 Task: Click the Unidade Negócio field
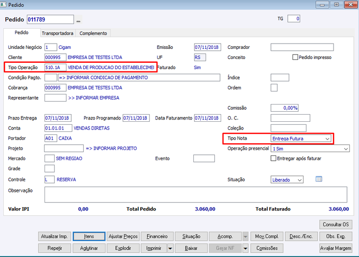(51, 47)
